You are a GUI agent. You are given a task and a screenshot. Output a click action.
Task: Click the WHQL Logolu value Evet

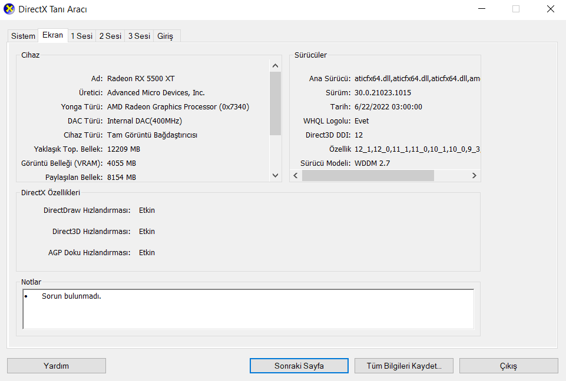362,121
